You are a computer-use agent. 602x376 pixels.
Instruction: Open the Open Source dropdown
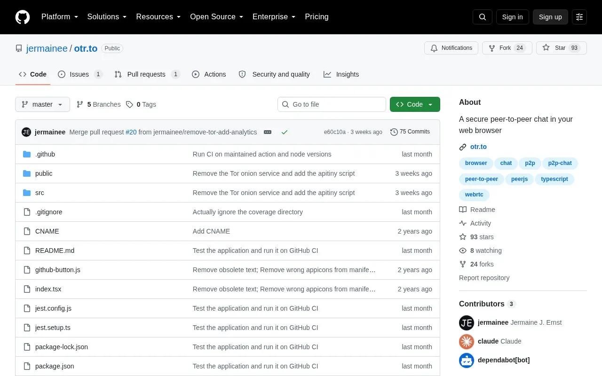click(217, 17)
